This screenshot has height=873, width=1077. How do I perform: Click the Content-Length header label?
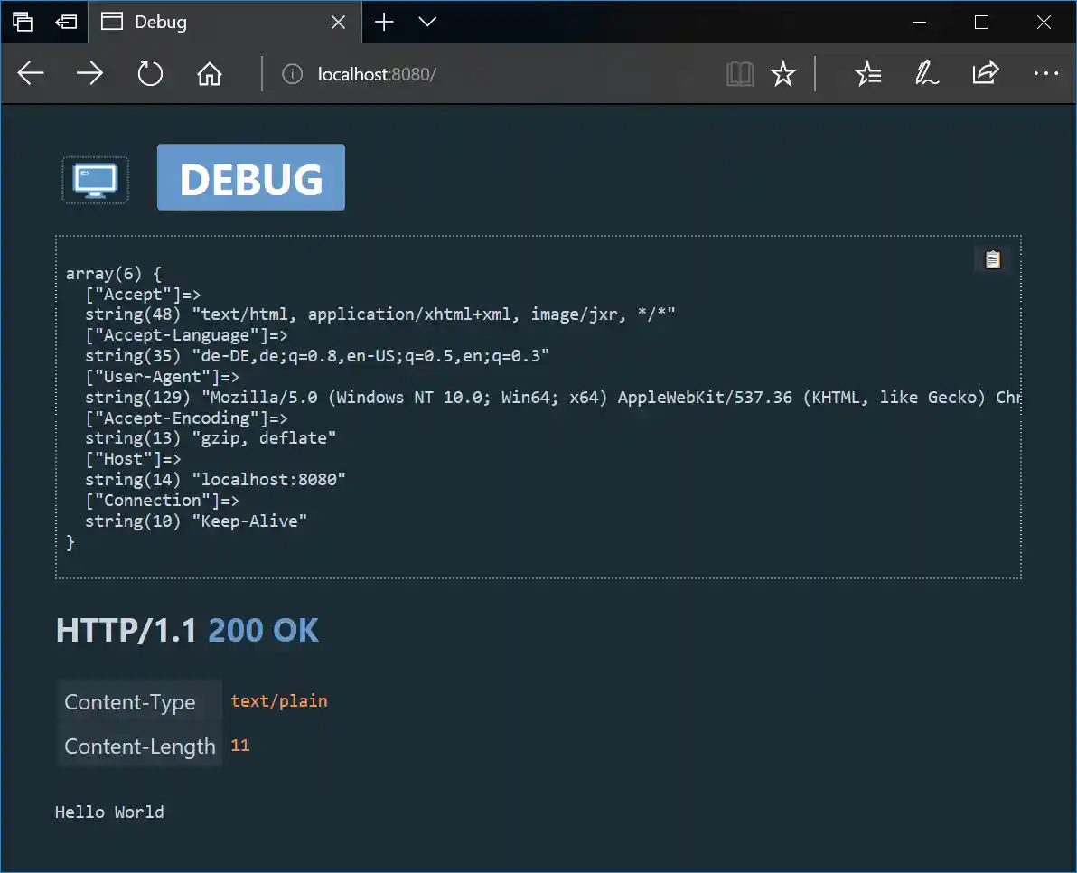[139, 746]
